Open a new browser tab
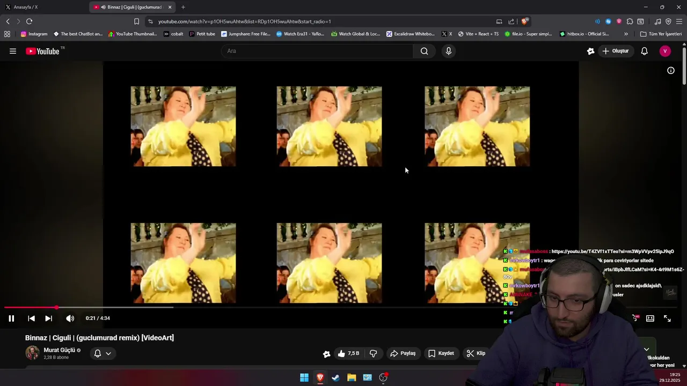The image size is (687, 386). (x=183, y=7)
